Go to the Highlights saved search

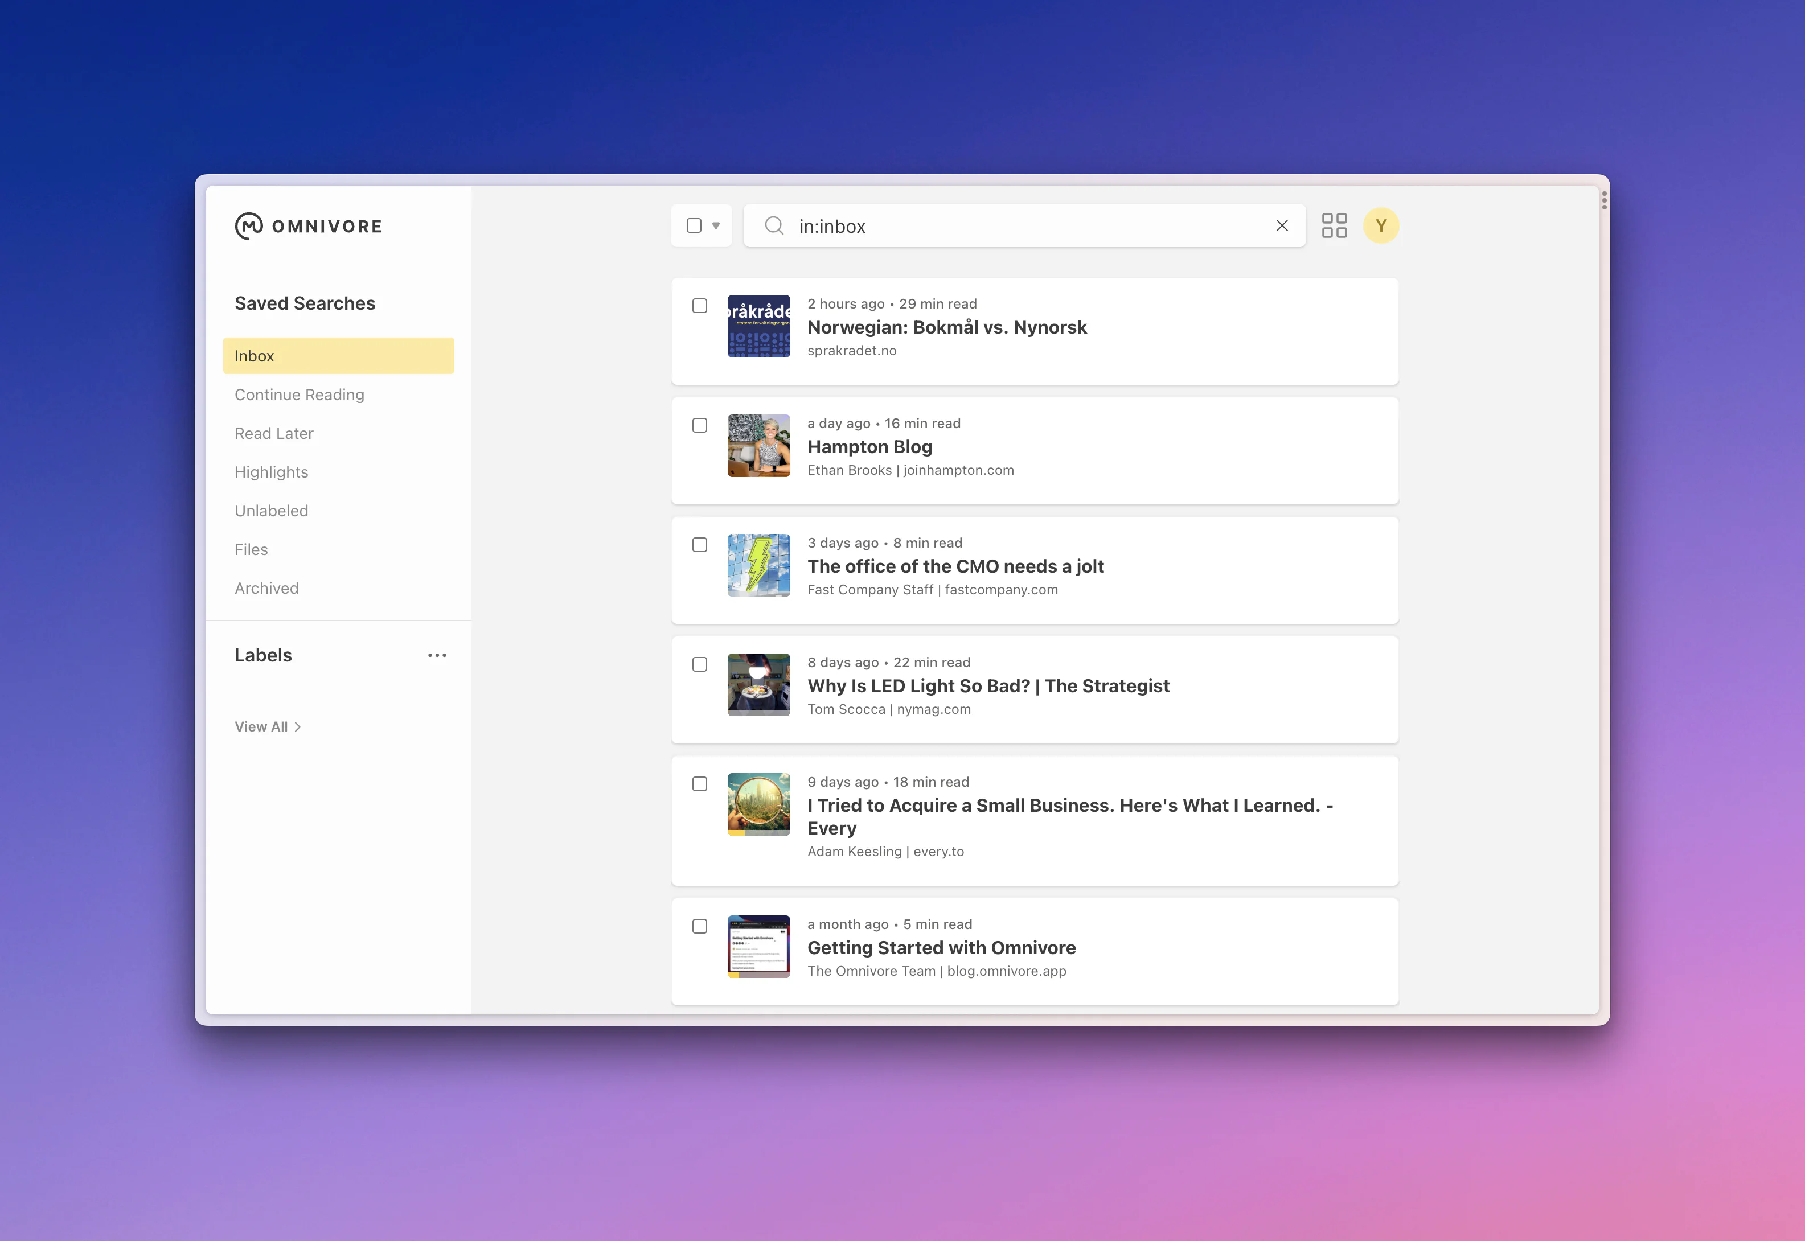[x=272, y=472]
